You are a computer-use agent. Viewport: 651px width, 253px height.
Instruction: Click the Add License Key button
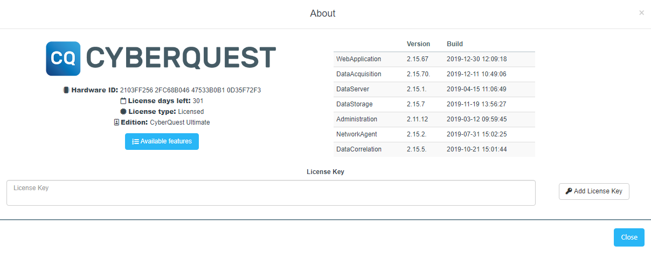(594, 191)
